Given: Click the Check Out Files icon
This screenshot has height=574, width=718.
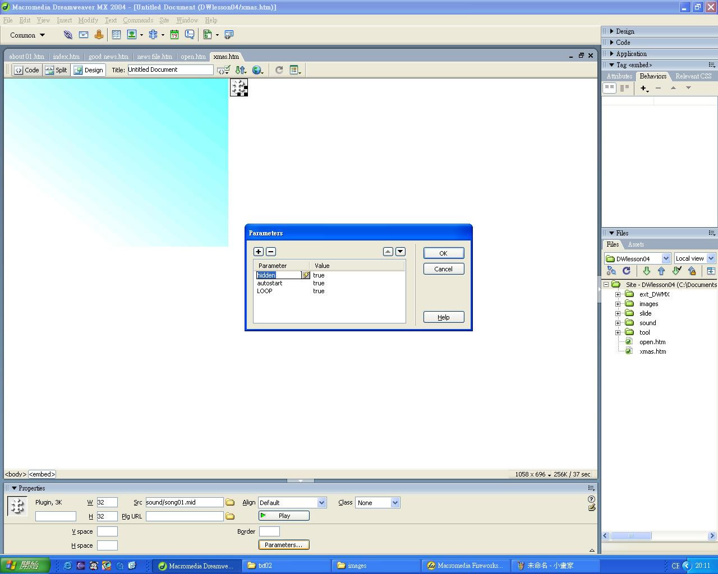Looking at the screenshot, I should pyautogui.click(x=676, y=271).
